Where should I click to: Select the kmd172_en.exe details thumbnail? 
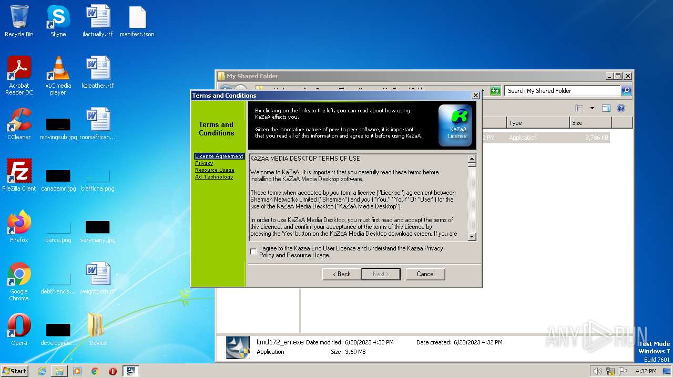click(238, 348)
